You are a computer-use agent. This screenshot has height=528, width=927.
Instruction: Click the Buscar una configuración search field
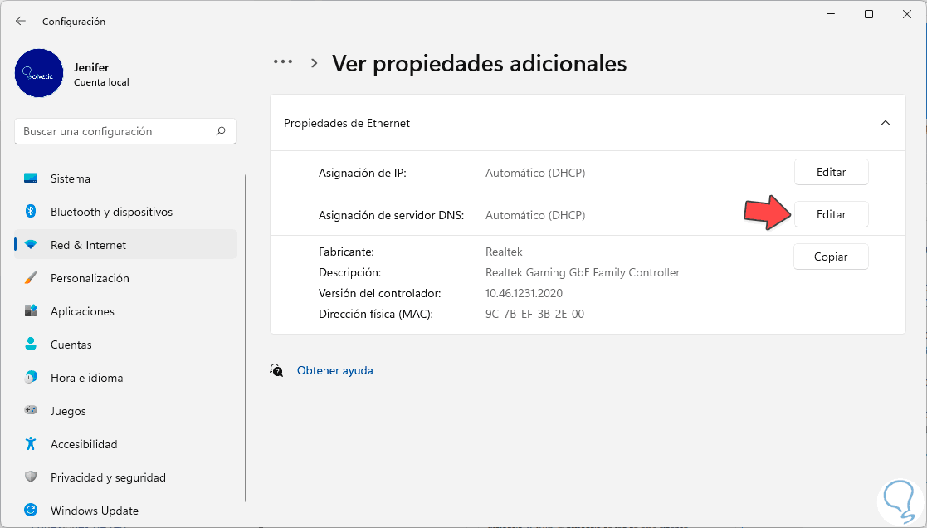click(x=116, y=131)
